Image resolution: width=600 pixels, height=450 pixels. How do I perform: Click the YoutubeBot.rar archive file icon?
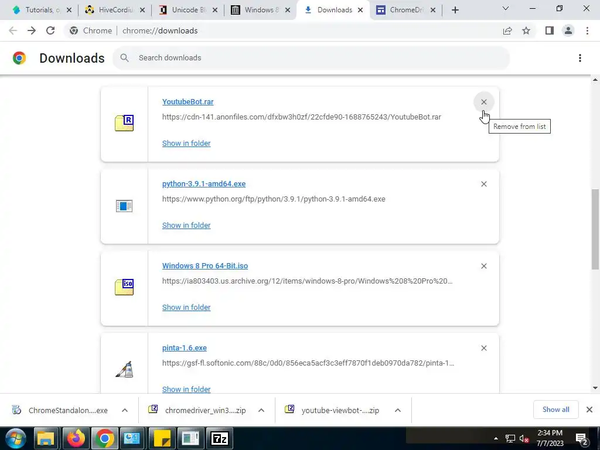pos(124,123)
